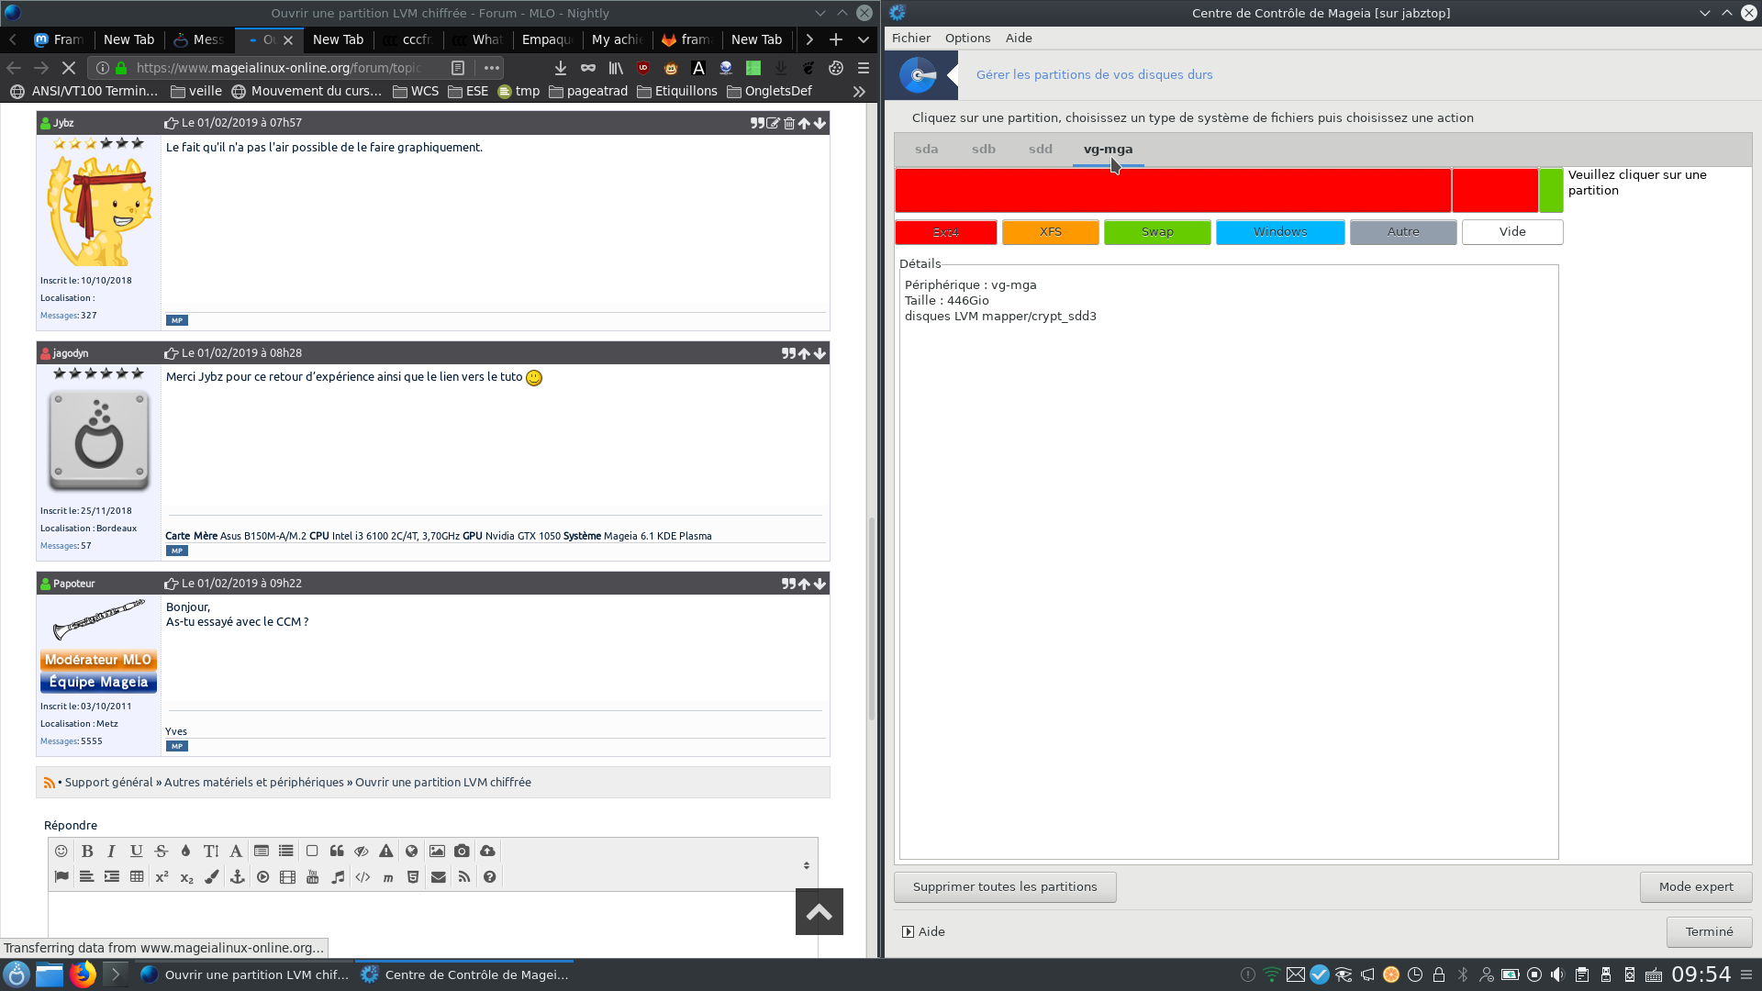Click the large red partition block
Image resolution: width=1762 pixels, height=991 pixels.
tap(1172, 190)
